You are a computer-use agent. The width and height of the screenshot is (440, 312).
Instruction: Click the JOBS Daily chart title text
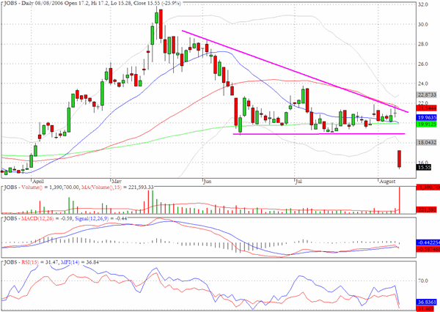[x=91, y=3]
